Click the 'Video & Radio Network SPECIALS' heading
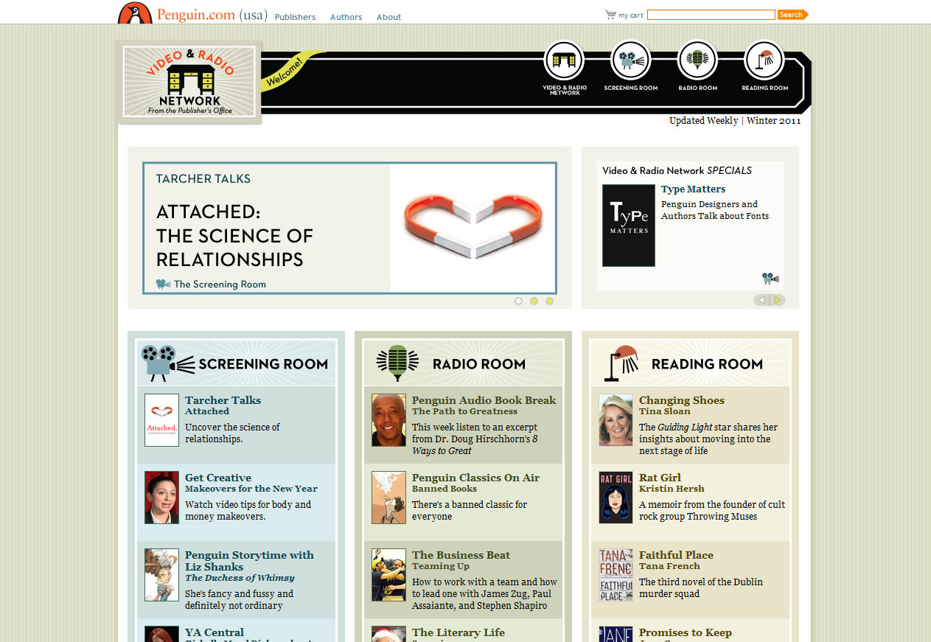The height and width of the screenshot is (642, 931). [x=677, y=170]
